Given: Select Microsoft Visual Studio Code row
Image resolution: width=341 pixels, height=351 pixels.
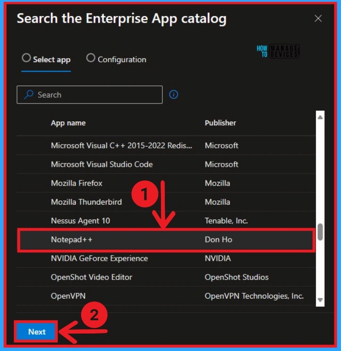Looking at the screenshot, I should click(x=166, y=164).
